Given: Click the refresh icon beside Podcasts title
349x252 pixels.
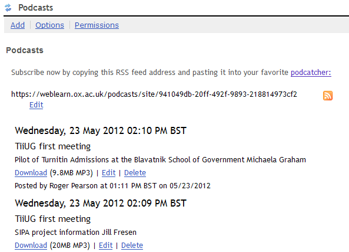Looking at the screenshot, I should pos(8,8).
